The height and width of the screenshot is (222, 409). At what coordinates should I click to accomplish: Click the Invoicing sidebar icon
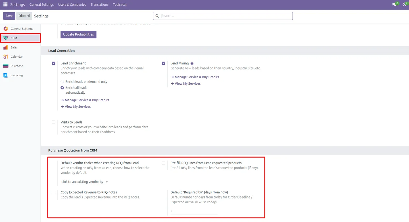point(6,75)
